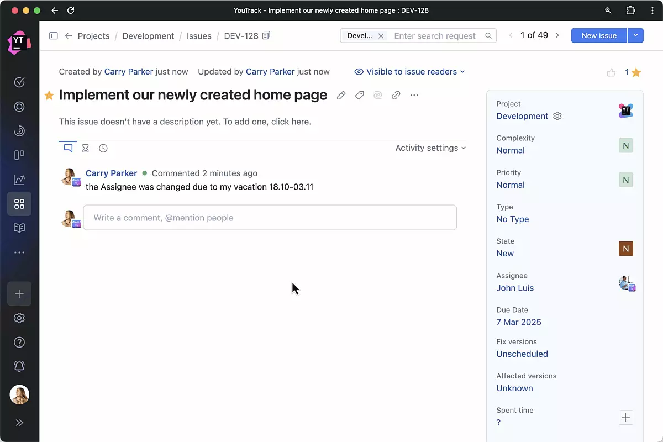
Task: Toggle the star next to issue title
Action: point(49,96)
